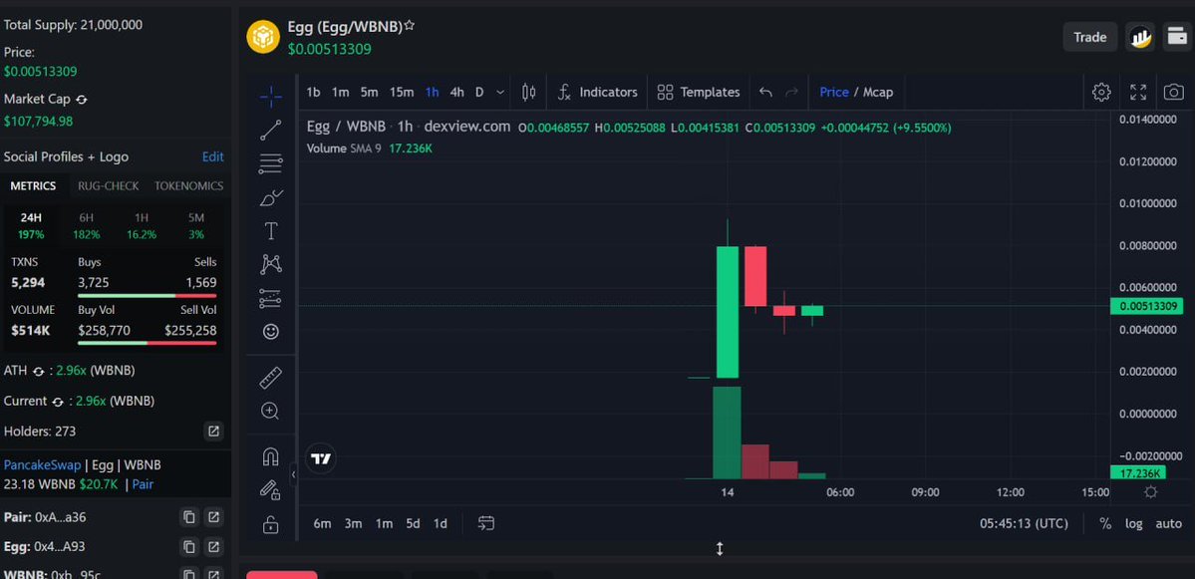
Task: Open the 05:45:13 (UTC) timezone menu
Action: coord(1024,523)
